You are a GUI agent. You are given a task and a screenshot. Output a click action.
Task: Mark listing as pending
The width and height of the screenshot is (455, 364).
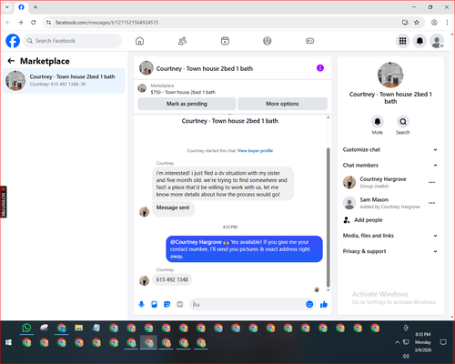tap(187, 104)
